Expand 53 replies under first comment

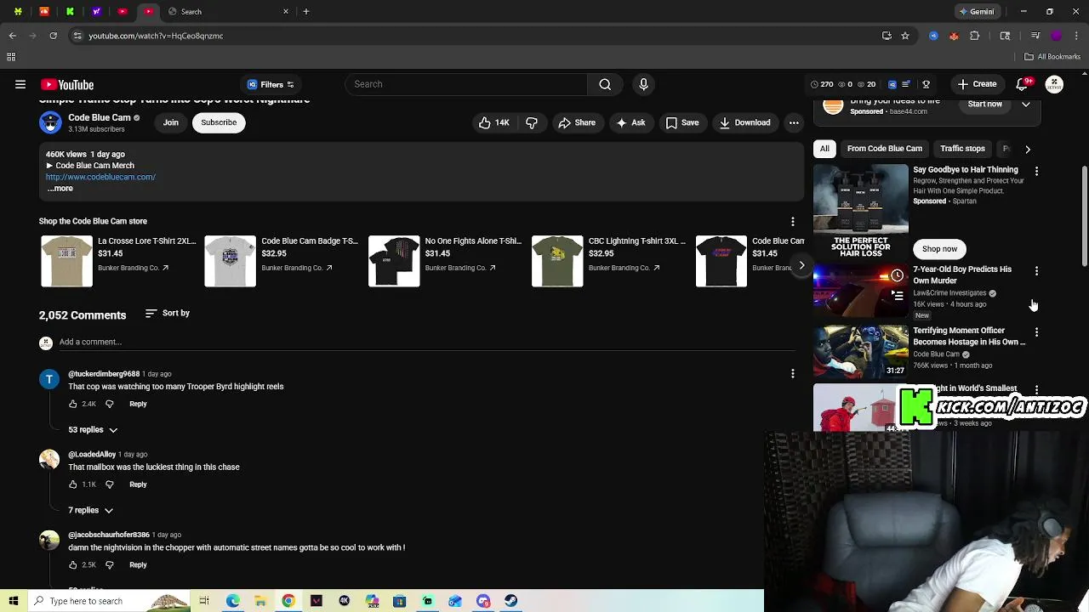pyautogui.click(x=93, y=430)
